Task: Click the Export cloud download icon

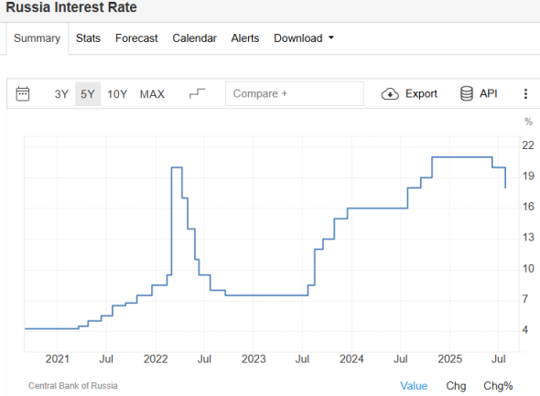Action: (390, 94)
